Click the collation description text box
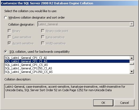 tap(69, 91)
